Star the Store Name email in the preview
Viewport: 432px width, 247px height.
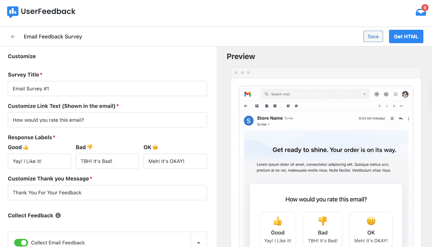[x=392, y=119]
